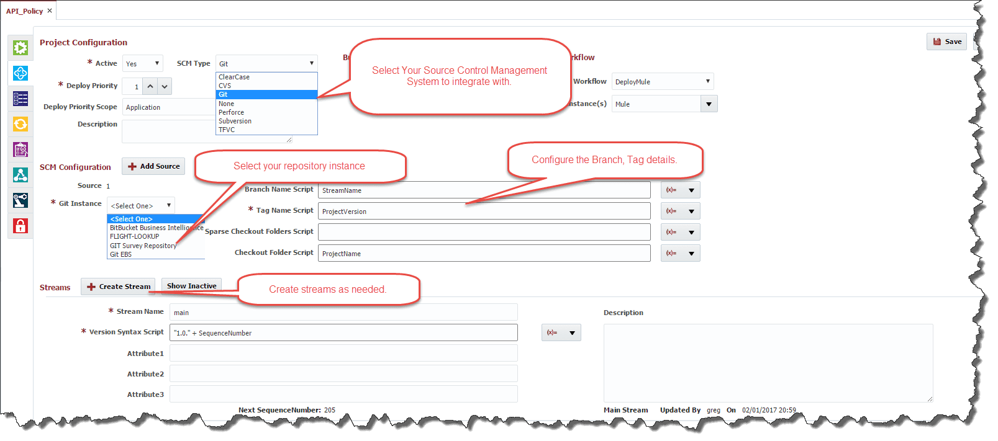
Task: Expand the Git Instance dropdown
Action: click(x=141, y=205)
